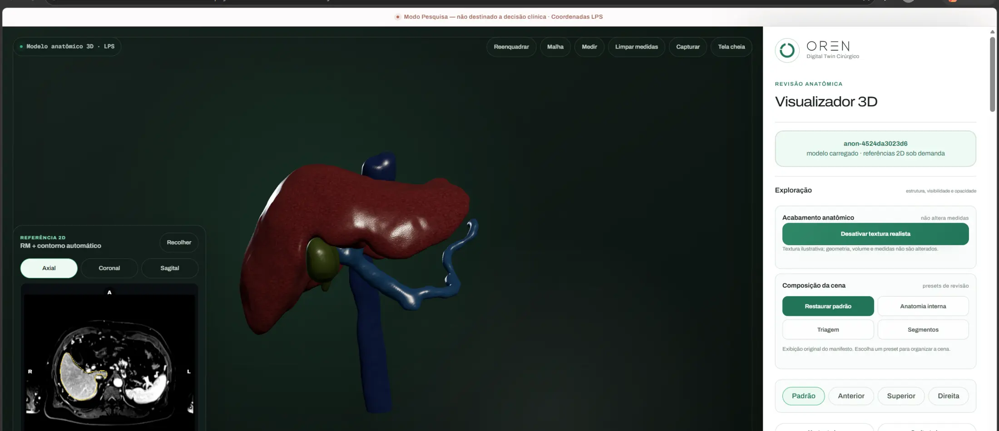Click the Acabamento anatômico label

coord(818,218)
